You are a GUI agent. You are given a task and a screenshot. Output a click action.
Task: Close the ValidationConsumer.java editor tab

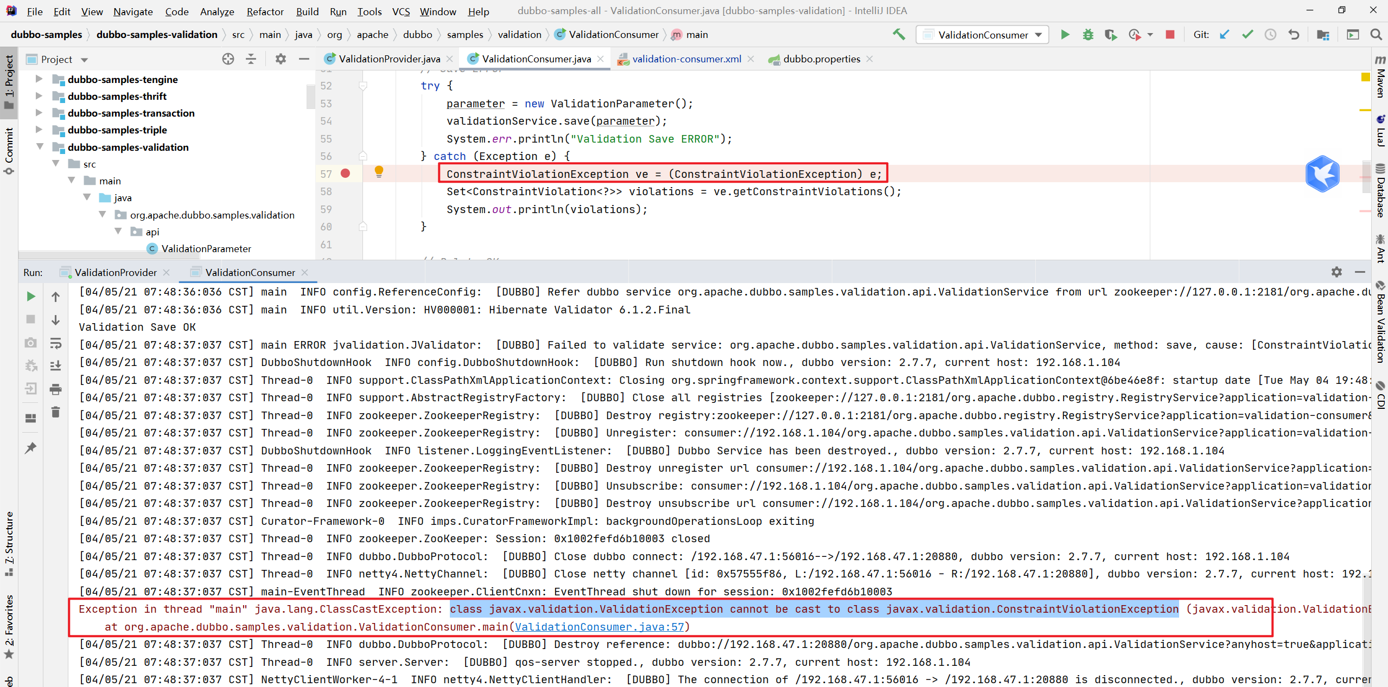600,59
